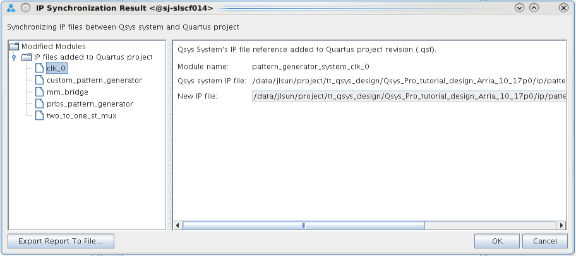This screenshot has height=256, width=576.
Task: Close the IP Synchronization Result dialog
Action: tap(563, 8)
